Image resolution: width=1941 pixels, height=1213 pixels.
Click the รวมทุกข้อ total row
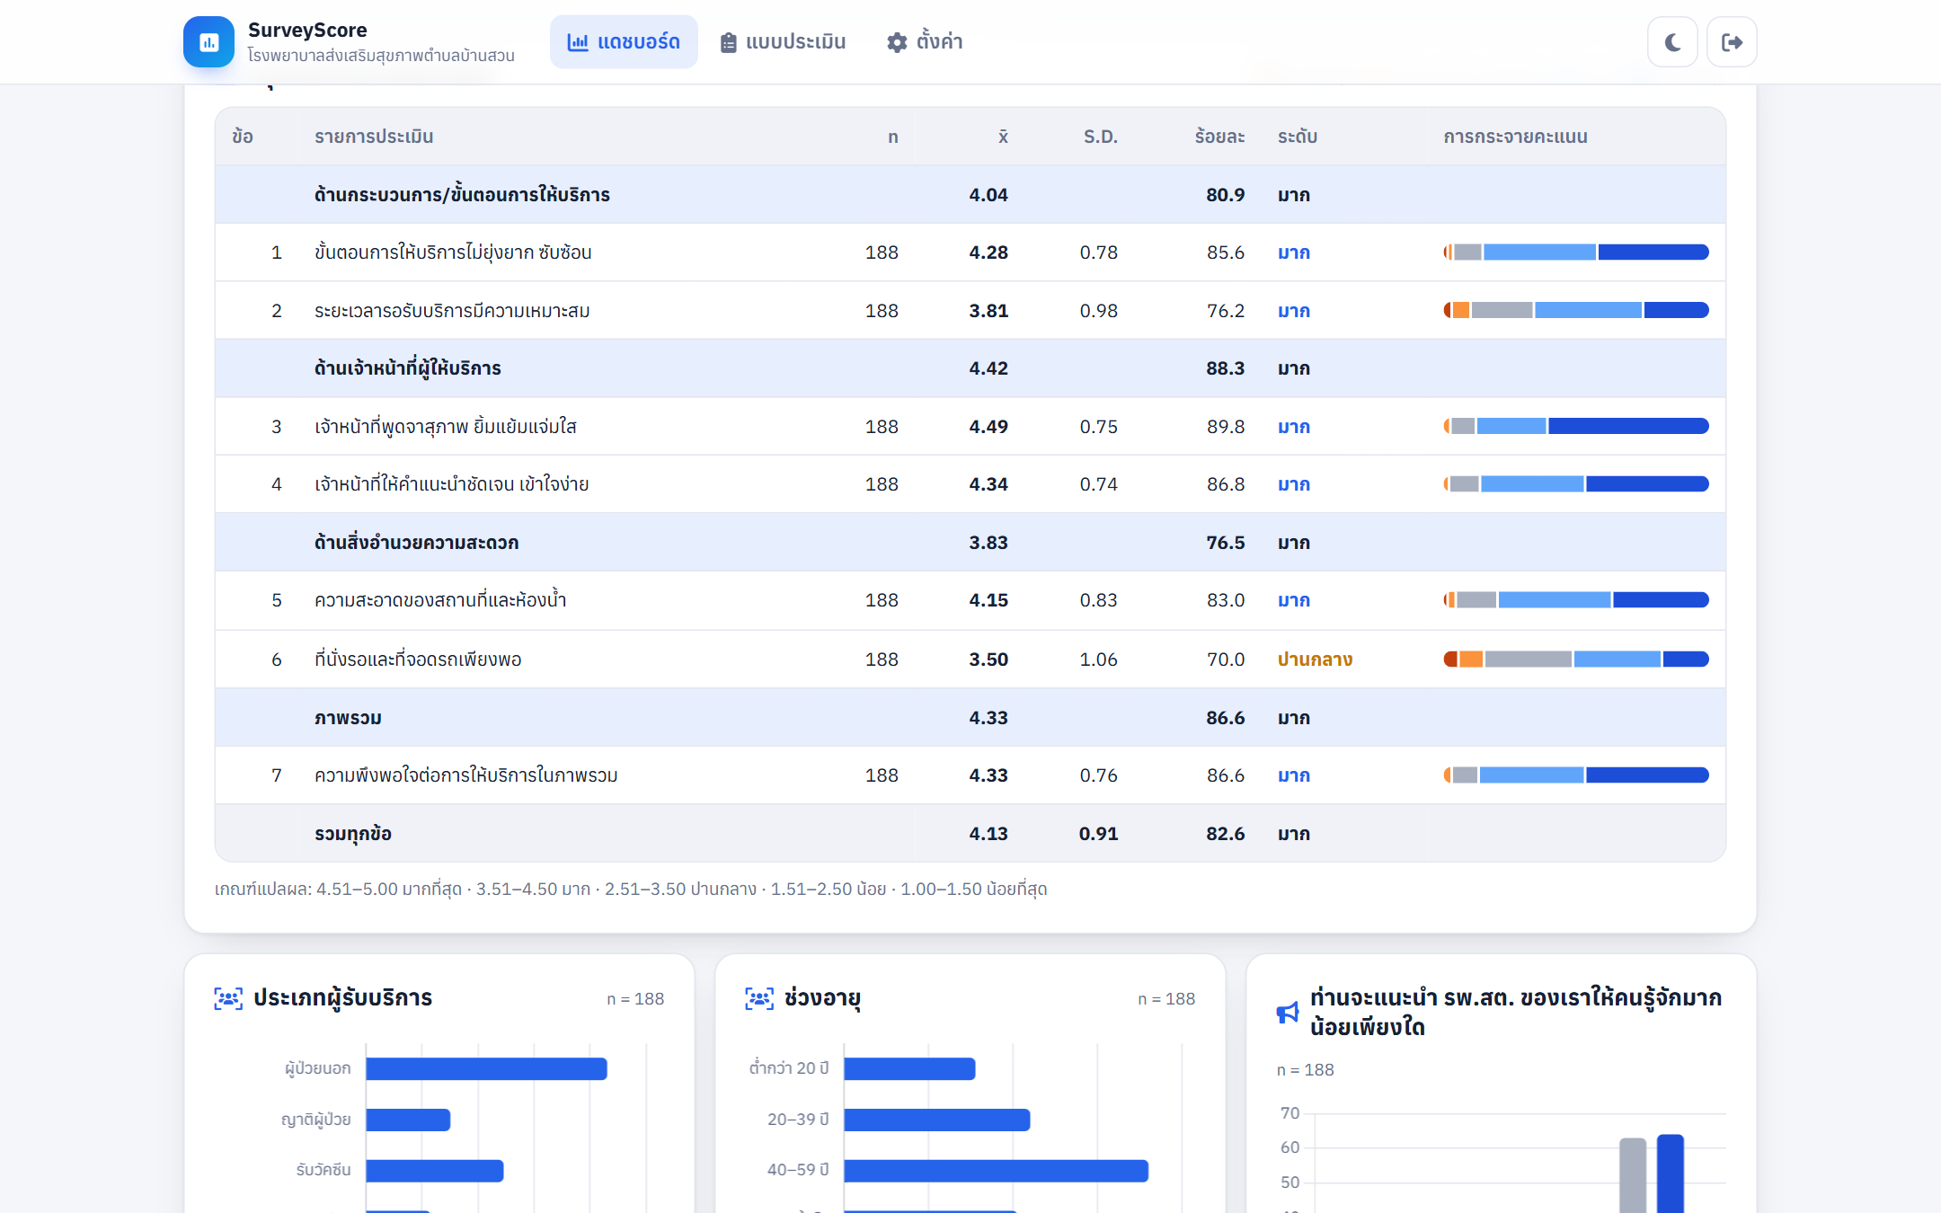[970, 834]
